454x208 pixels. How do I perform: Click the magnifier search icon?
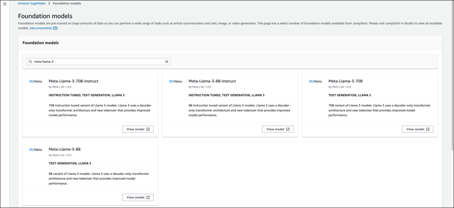coord(31,62)
